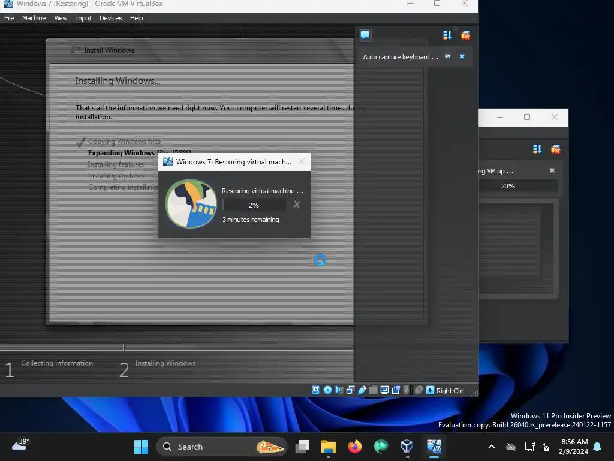Click 'Collecting information' stage label
The width and height of the screenshot is (614, 461).
point(57,363)
